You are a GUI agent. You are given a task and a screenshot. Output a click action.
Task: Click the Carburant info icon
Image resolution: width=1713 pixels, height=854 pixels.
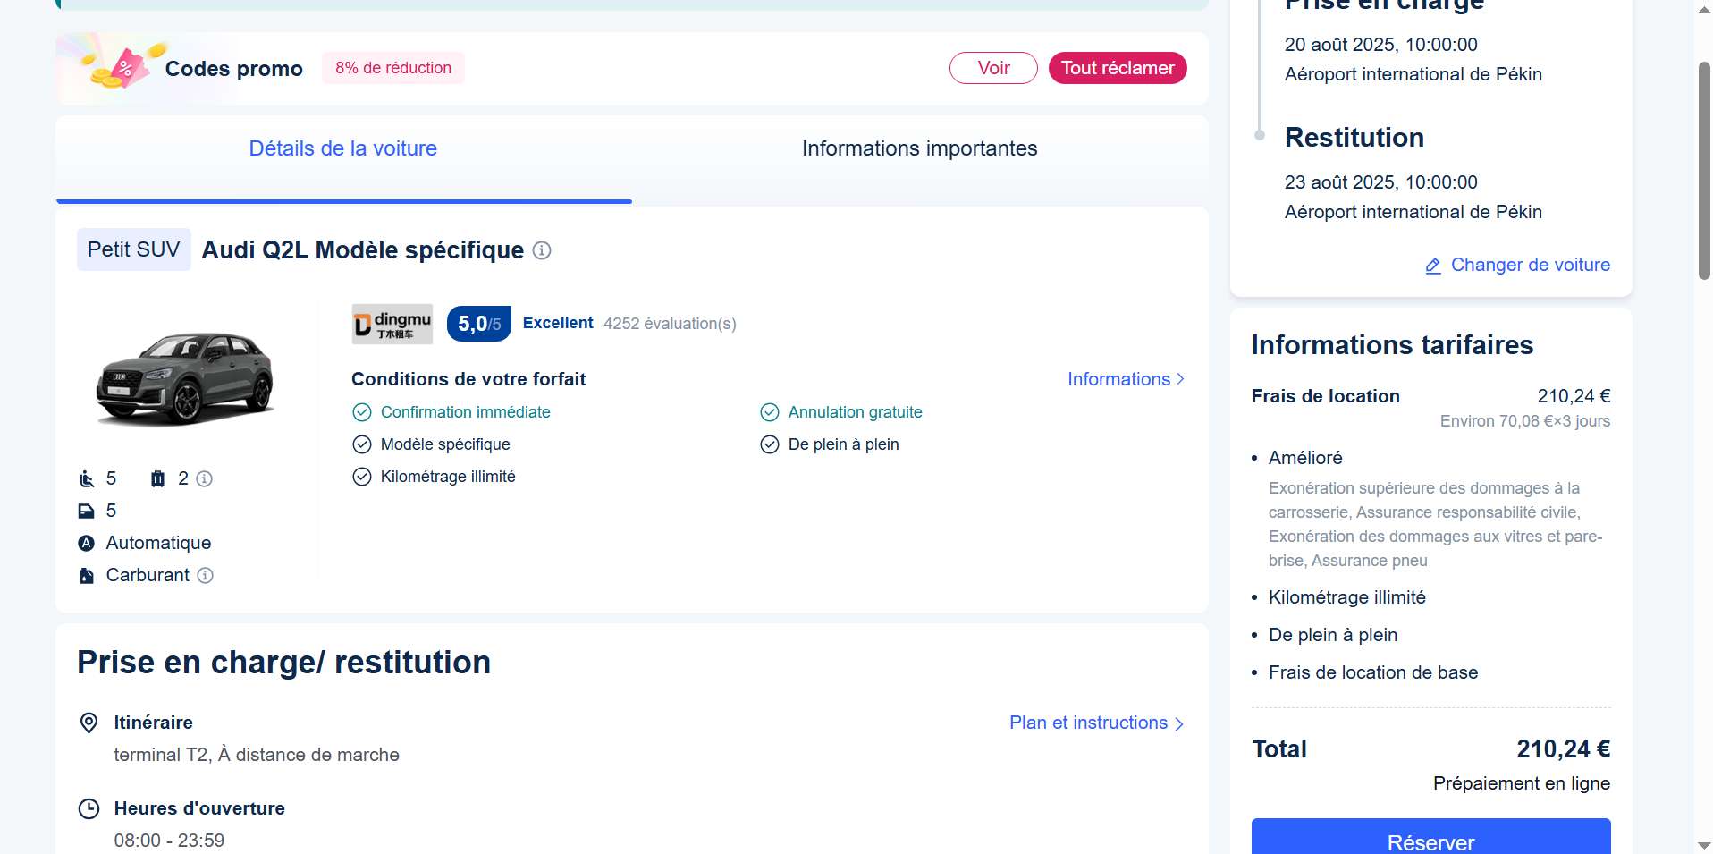point(206,575)
